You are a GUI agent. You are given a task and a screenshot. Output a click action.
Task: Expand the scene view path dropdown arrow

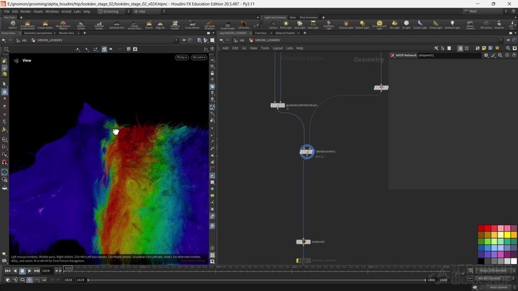(176, 40)
